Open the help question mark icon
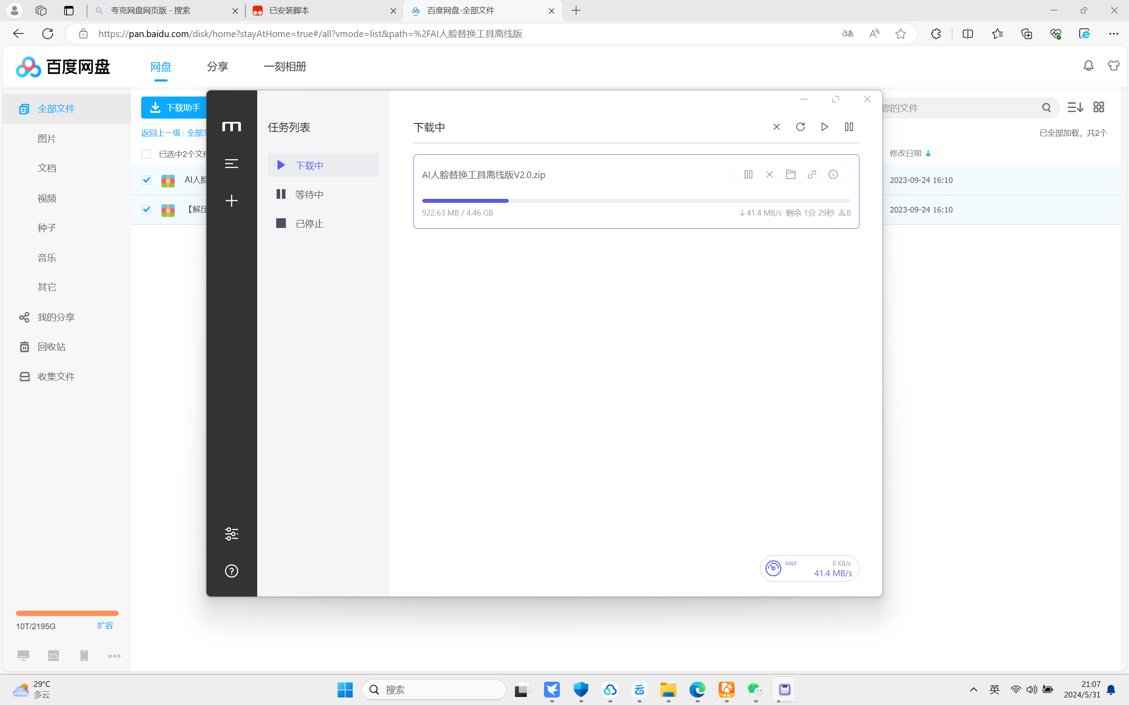 click(x=231, y=571)
